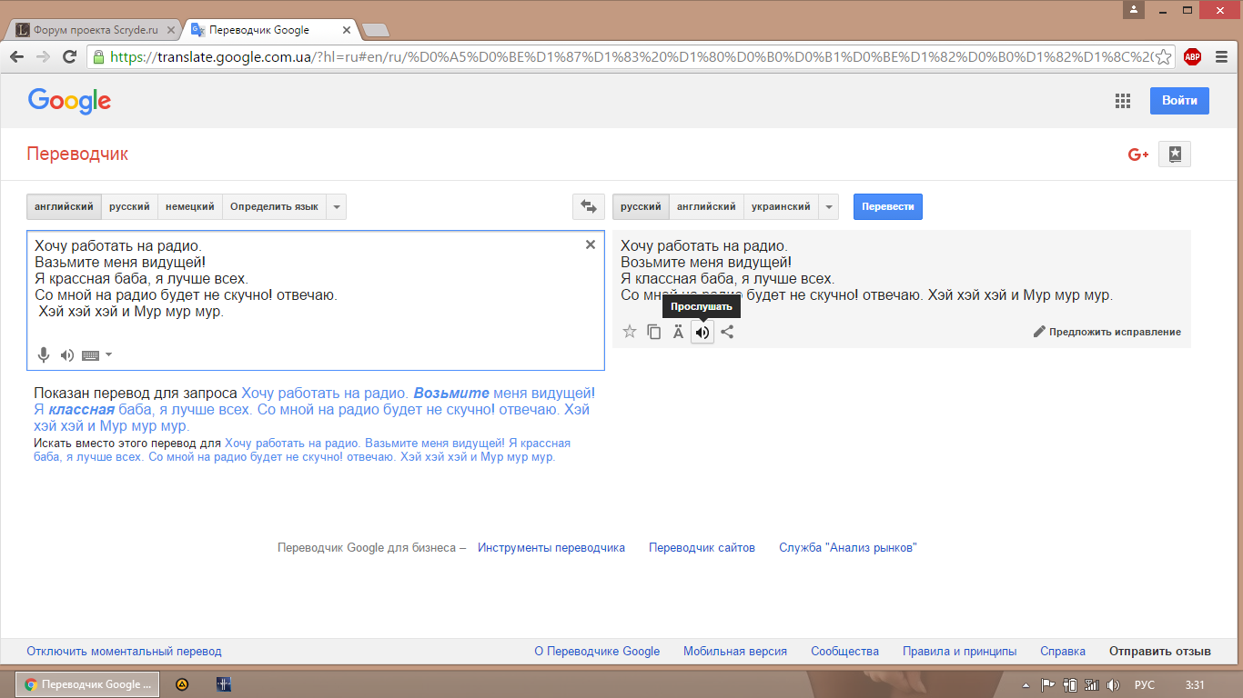
Task: Open Google apps grid icon
Action: [1122, 101]
